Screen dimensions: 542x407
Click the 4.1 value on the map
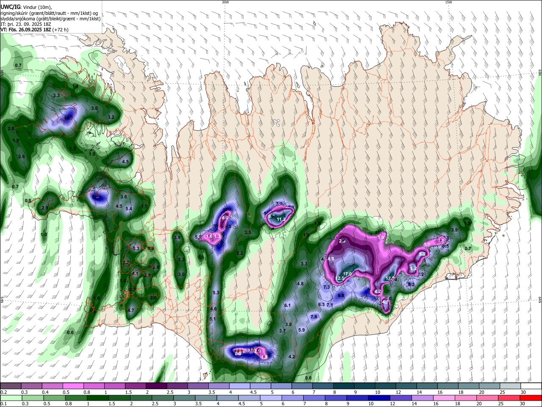(135, 273)
